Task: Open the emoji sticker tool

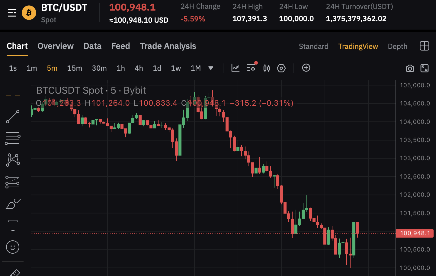Action: [x=13, y=247]
